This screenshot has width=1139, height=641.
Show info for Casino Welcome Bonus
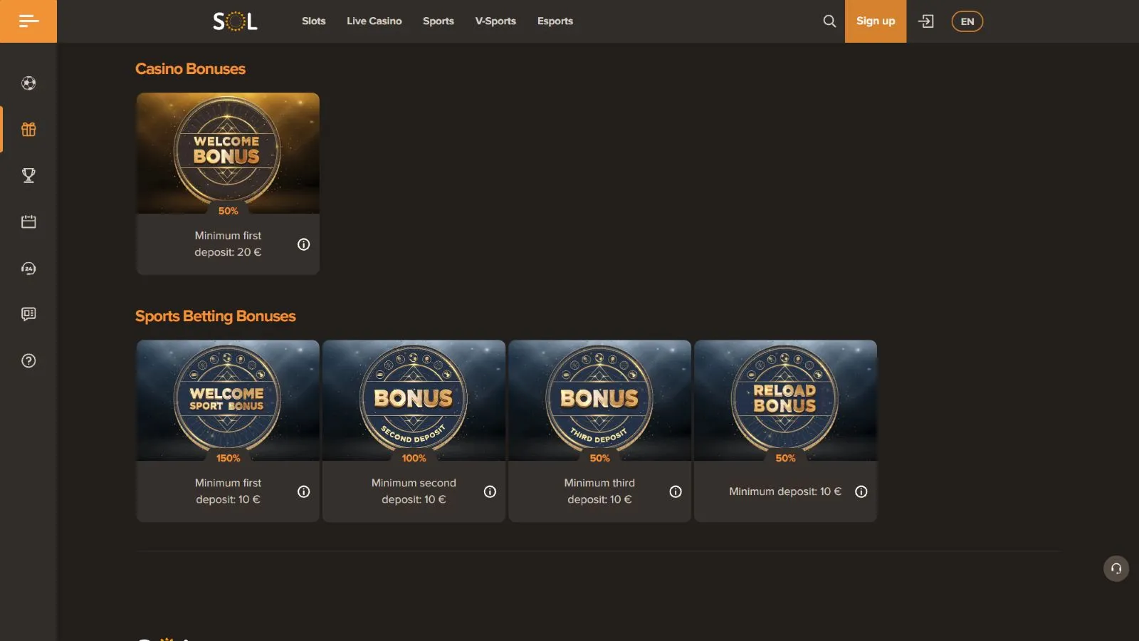[x=304, y=244]
